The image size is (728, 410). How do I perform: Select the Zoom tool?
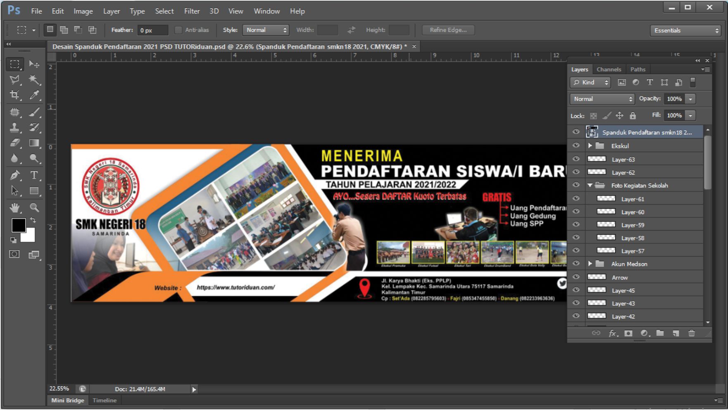point(33,207)
